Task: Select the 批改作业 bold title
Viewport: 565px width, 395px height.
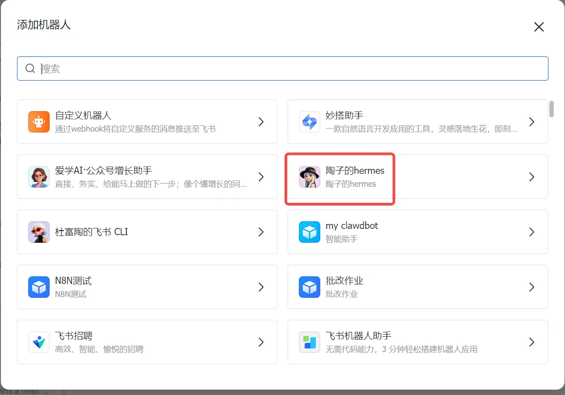Action: [344, 281]
